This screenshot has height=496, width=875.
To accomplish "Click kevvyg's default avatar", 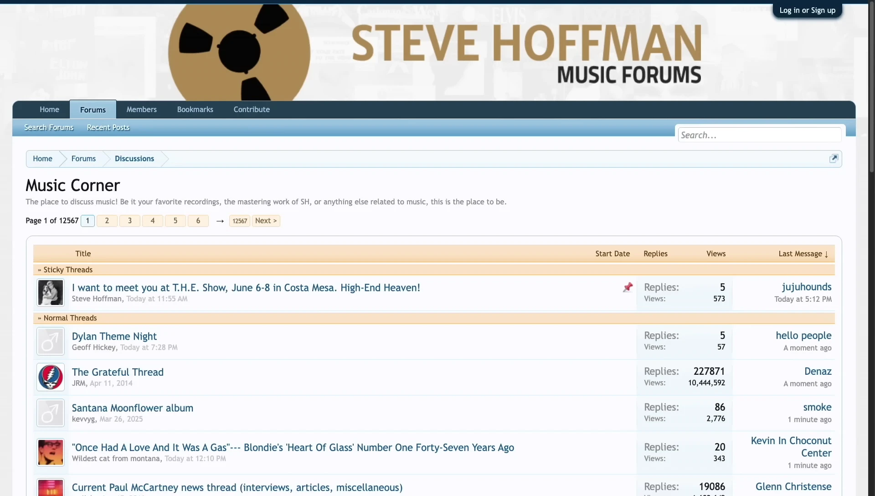I will (51, 413).
